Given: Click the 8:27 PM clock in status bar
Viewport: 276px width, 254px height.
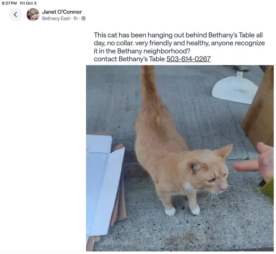Looking at the screenshot, I should (9, 3).
